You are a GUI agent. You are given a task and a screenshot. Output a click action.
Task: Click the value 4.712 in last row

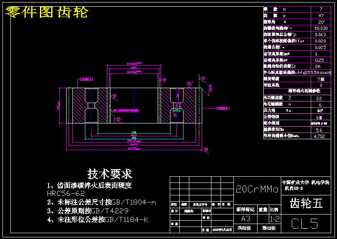[321, 136]
